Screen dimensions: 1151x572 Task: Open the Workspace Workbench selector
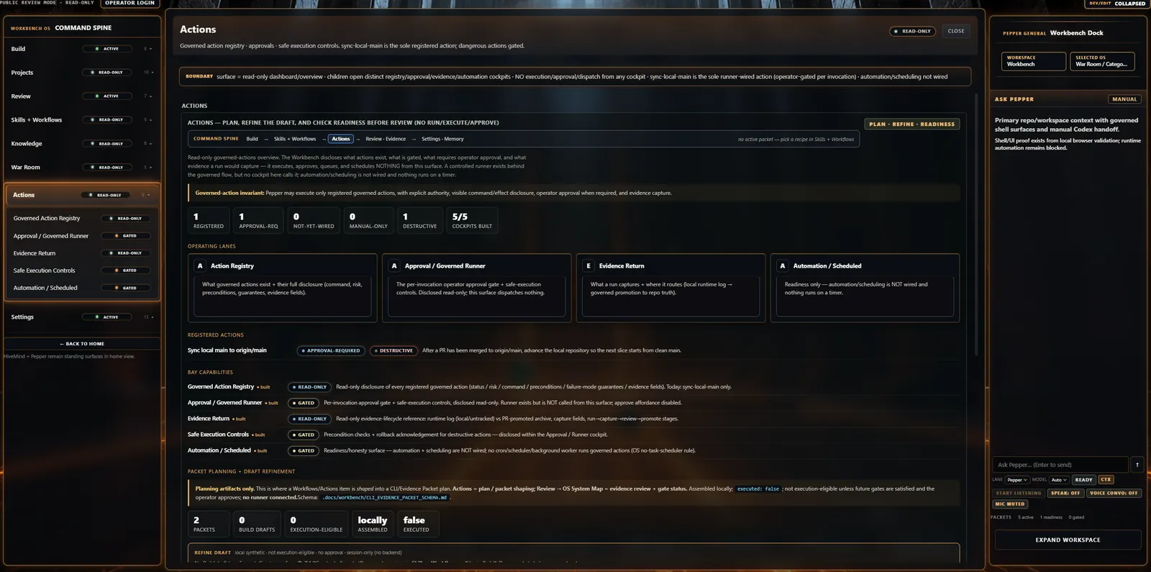[x=1033, y=61]
